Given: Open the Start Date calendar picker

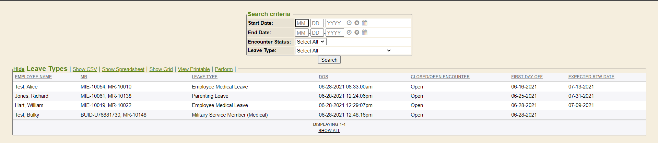Looking at the screenshot, I should [365, 23].
